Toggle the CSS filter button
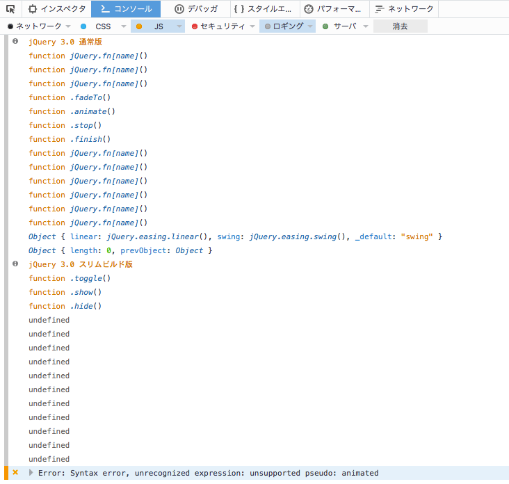The width and height of the screenshot is (509, 484). 98,26
